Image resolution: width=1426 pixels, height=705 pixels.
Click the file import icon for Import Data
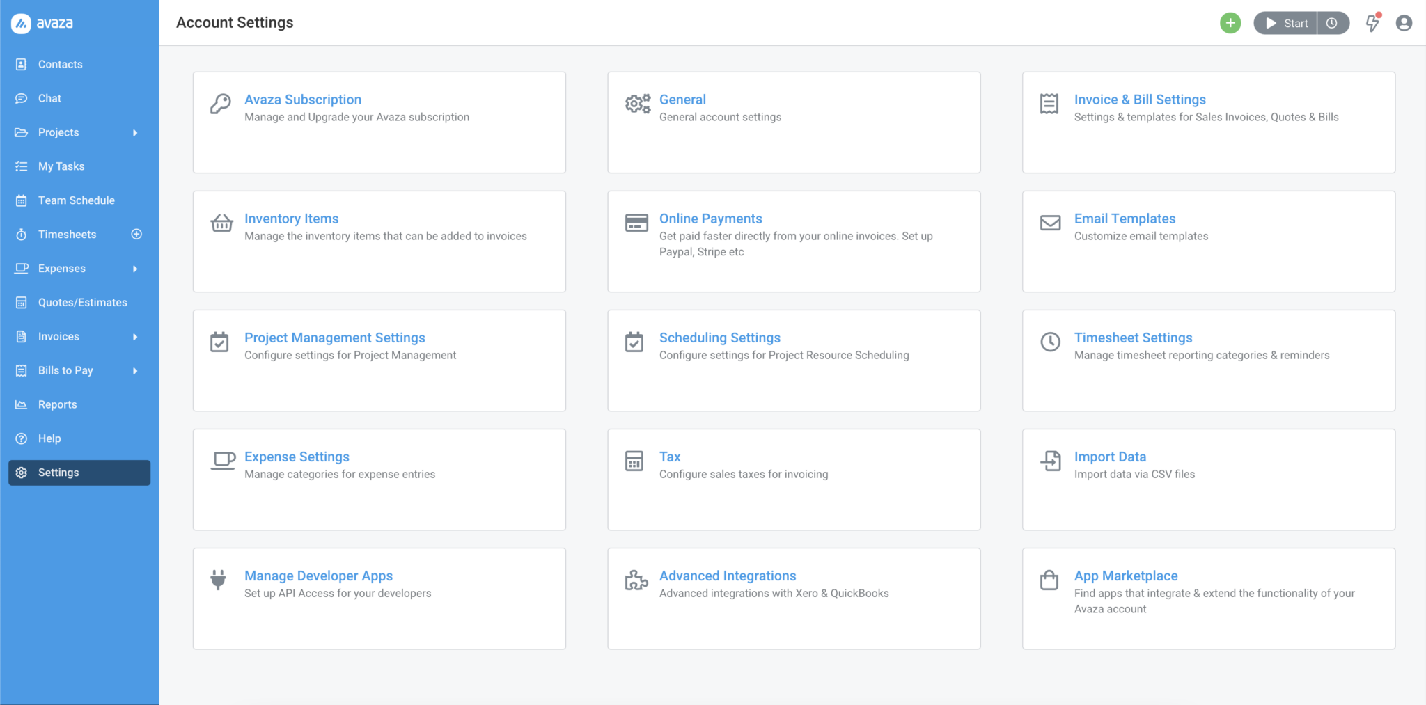1050,461
